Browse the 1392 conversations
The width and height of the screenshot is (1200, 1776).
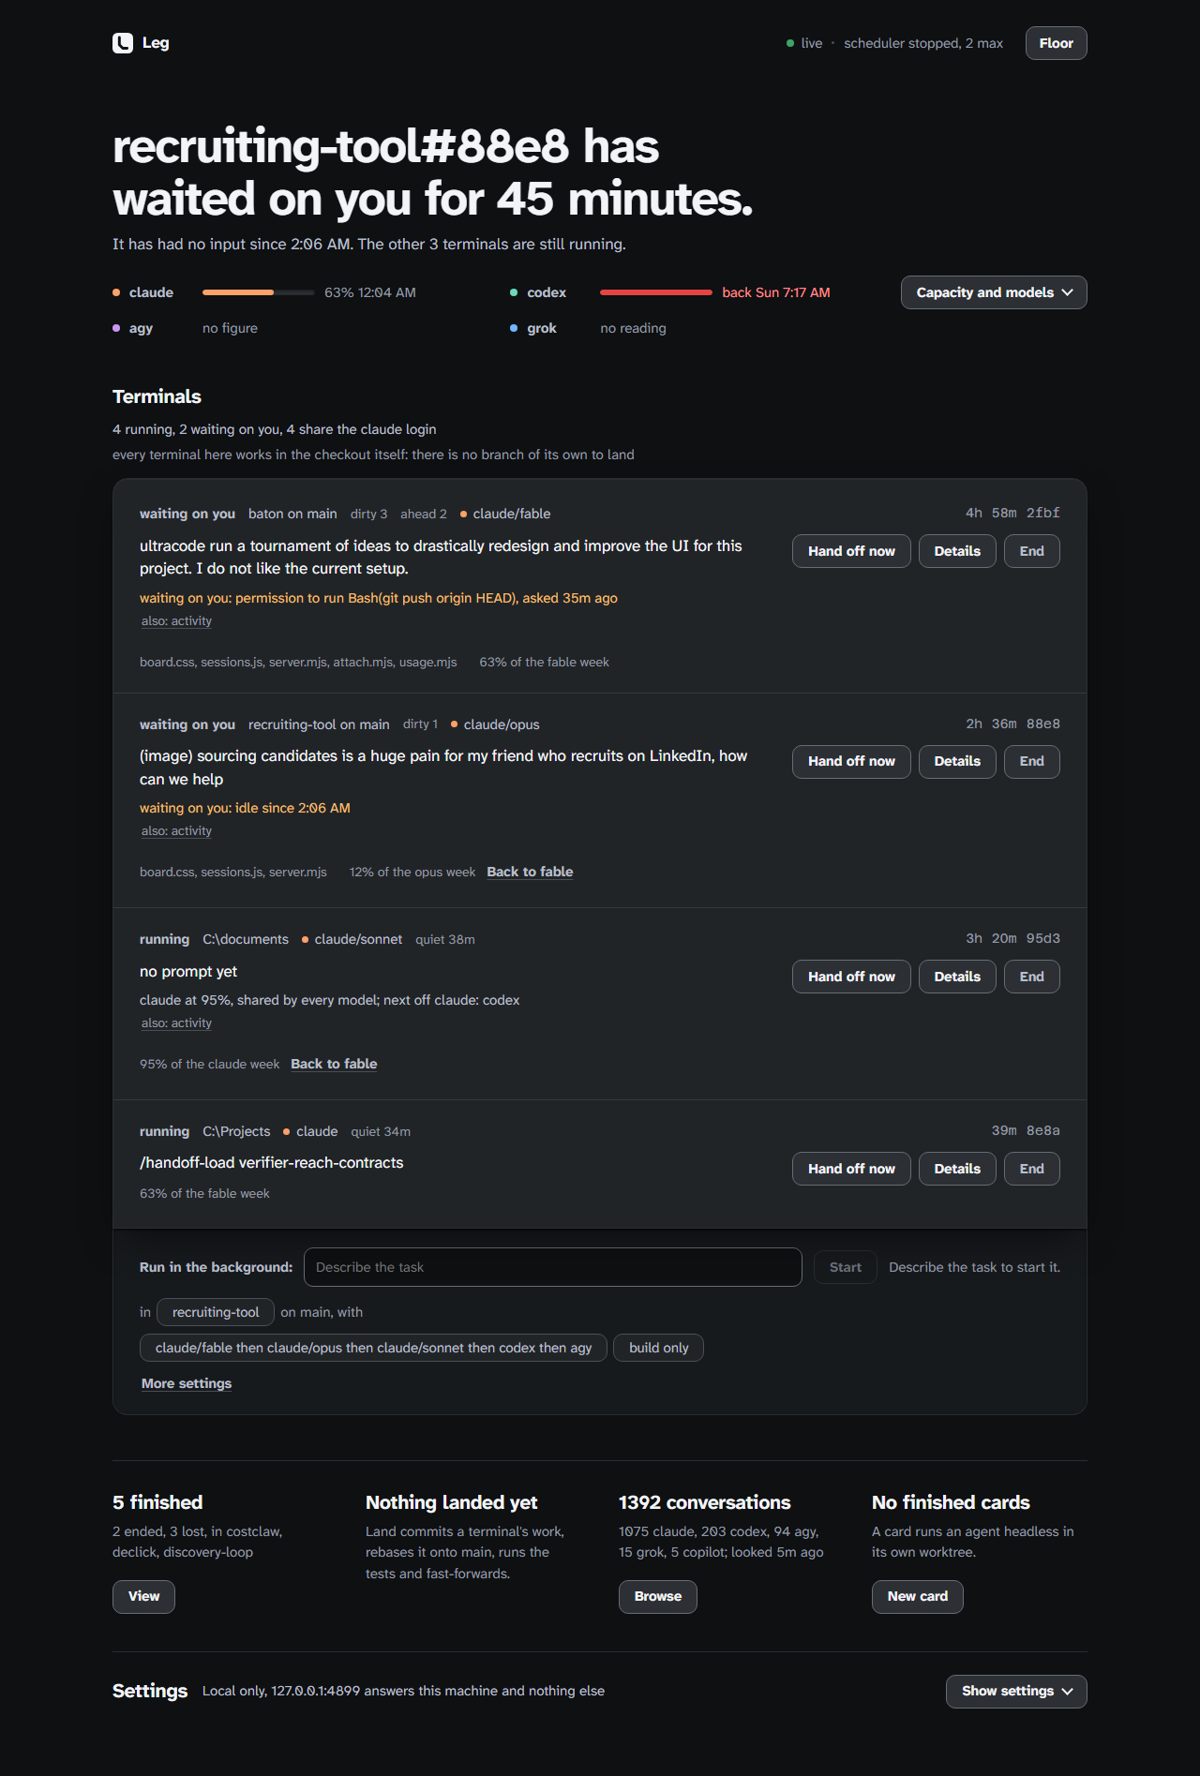(657, 1596)
